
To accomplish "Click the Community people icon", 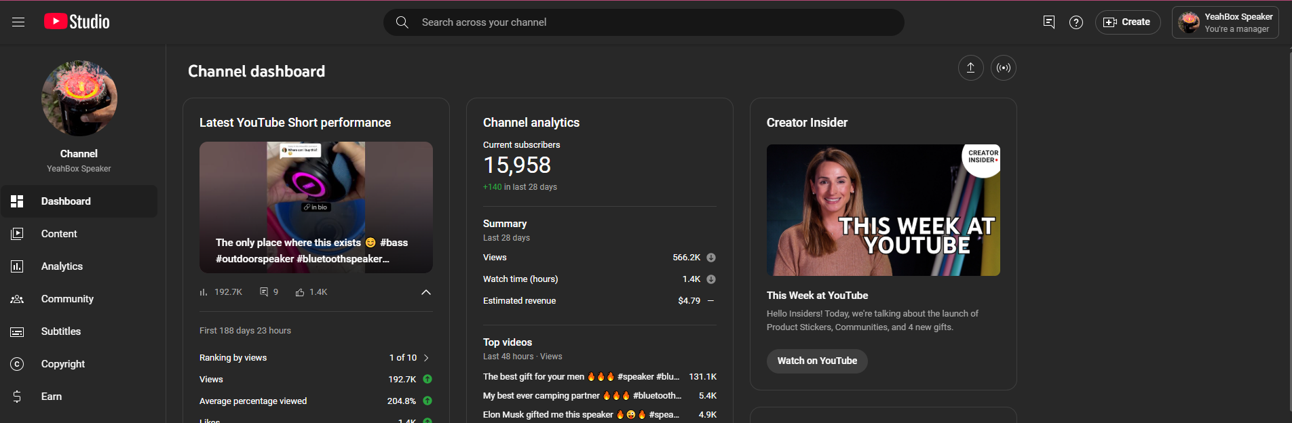I will [18, 299].
